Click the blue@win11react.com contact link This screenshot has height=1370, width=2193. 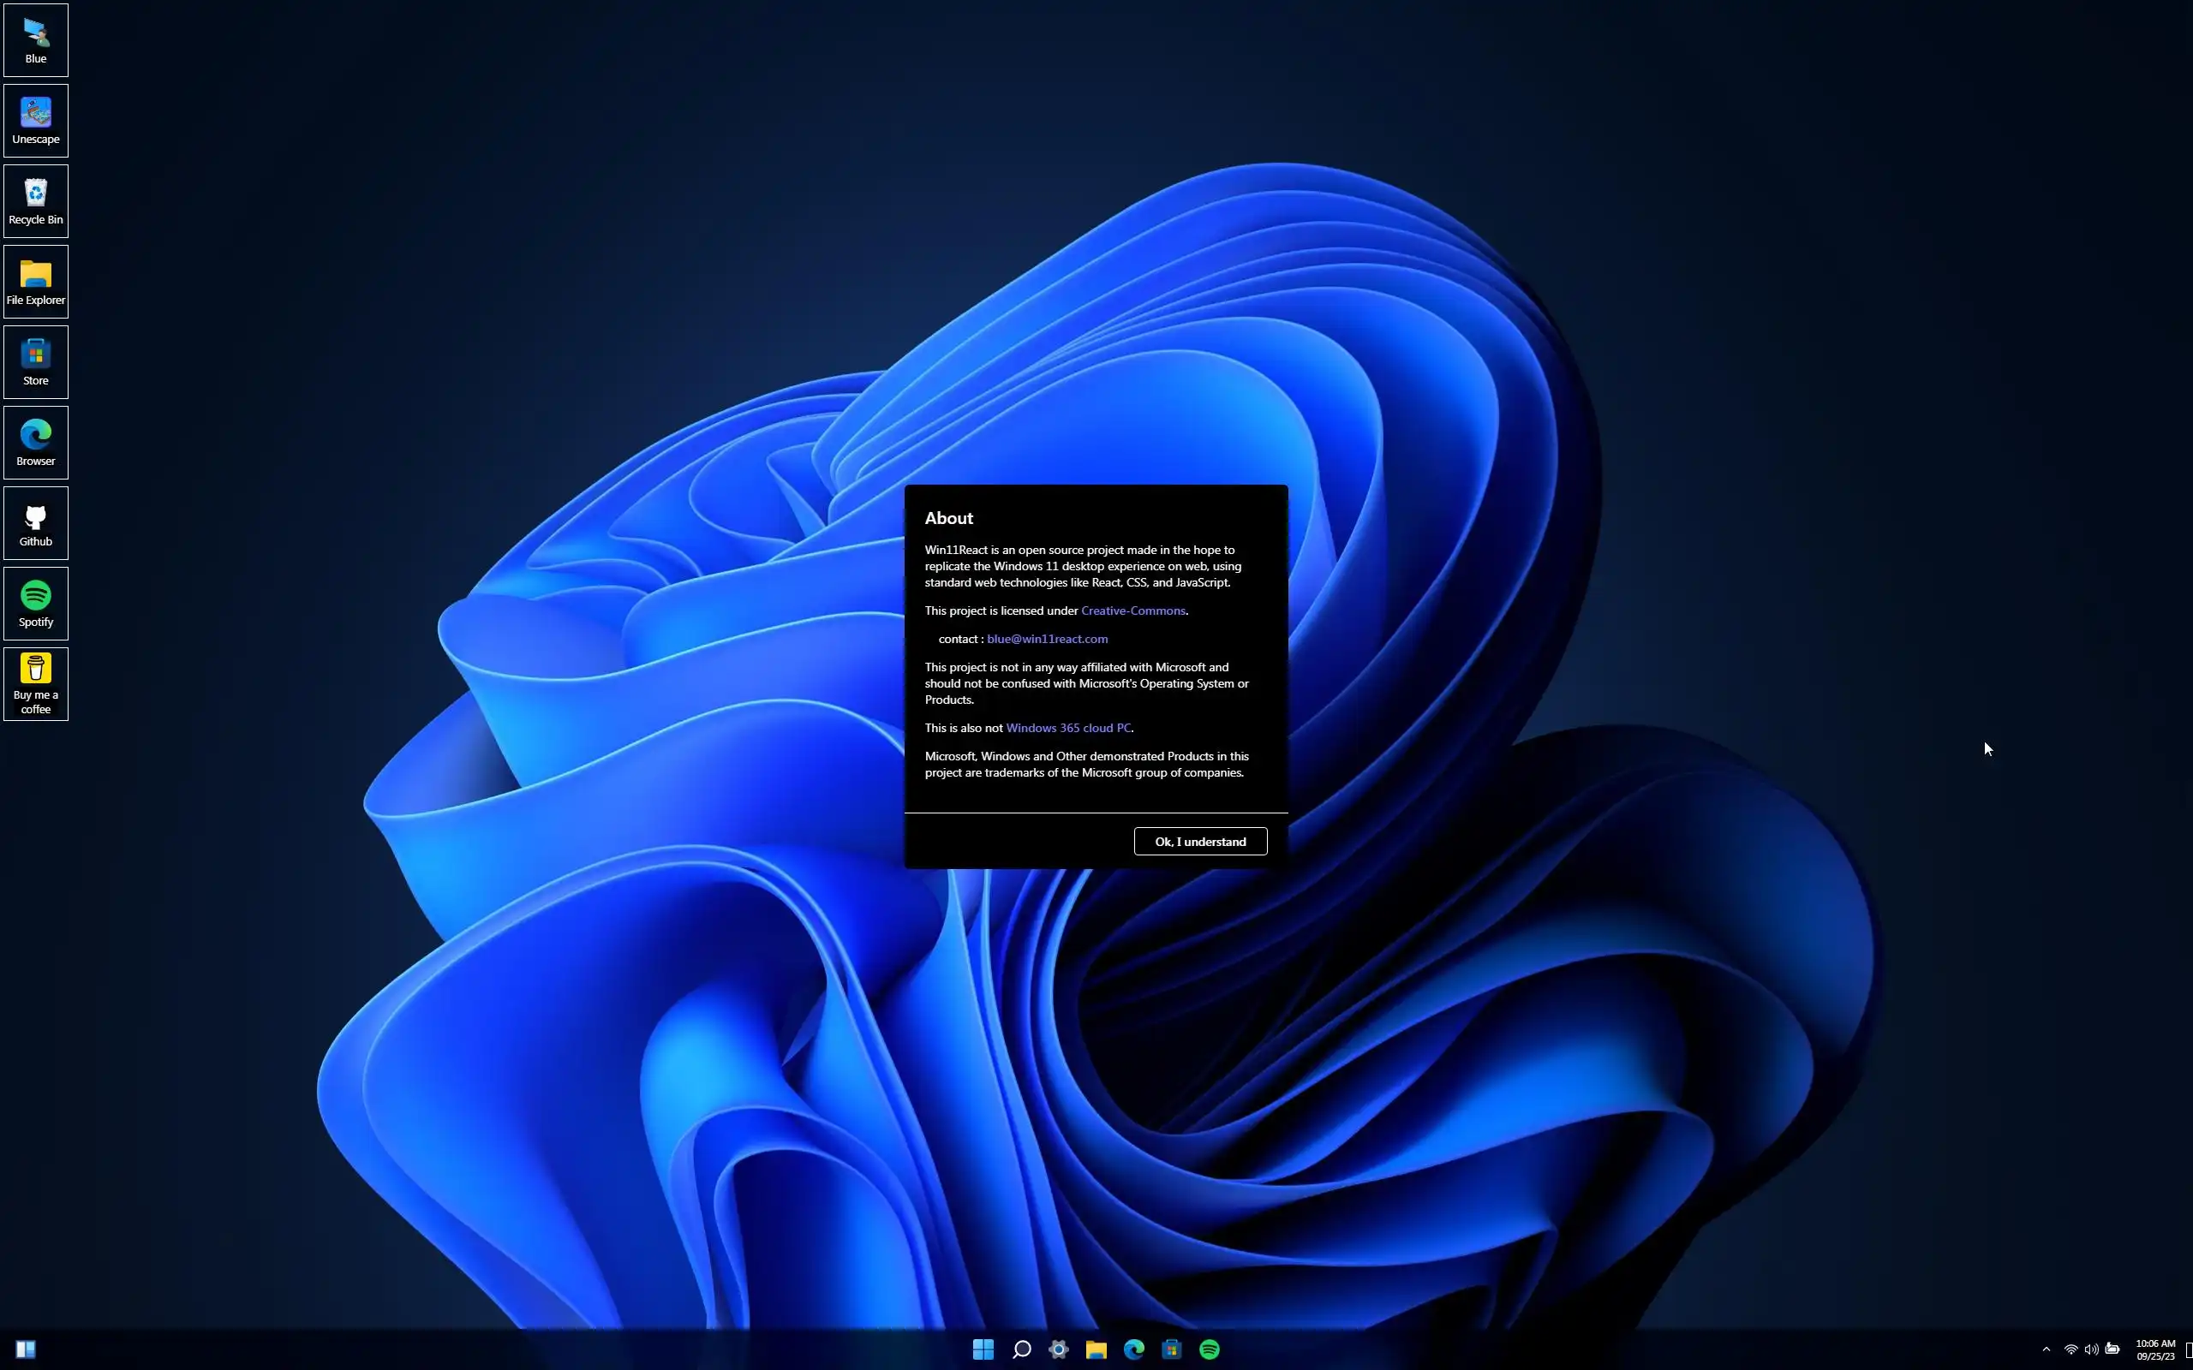point(1047,639)
